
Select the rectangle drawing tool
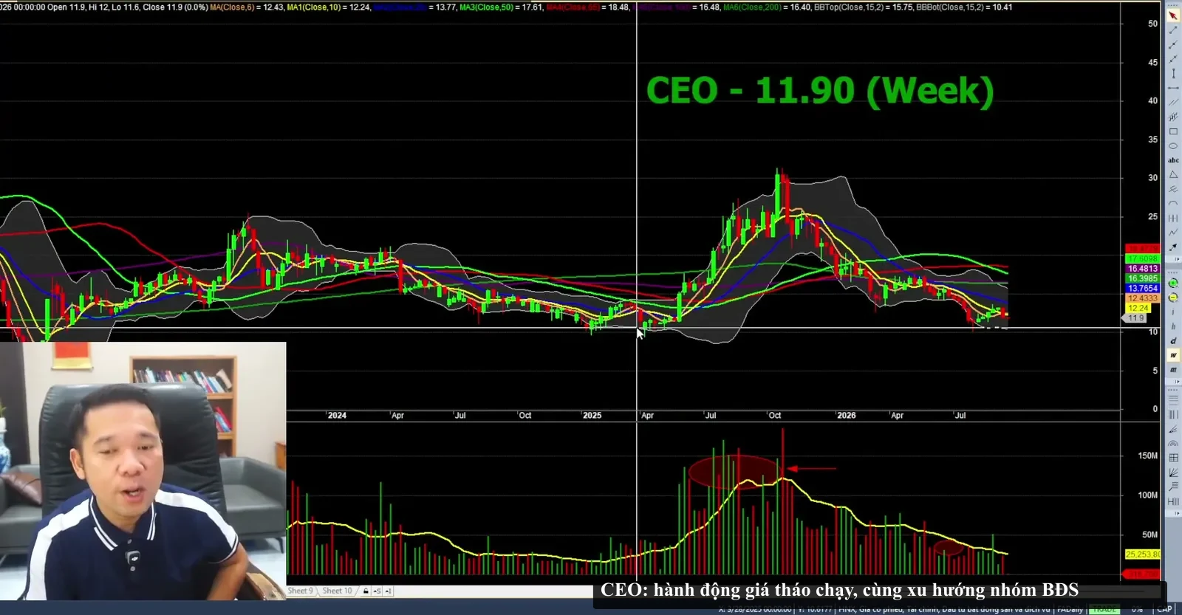click(1173, 131)
